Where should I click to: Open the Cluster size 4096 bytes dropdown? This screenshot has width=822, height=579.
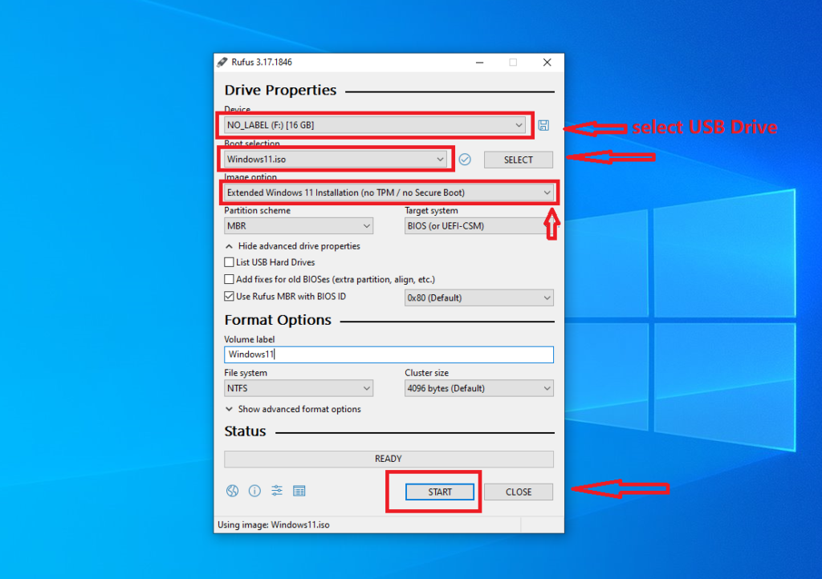tap(478, 388)
